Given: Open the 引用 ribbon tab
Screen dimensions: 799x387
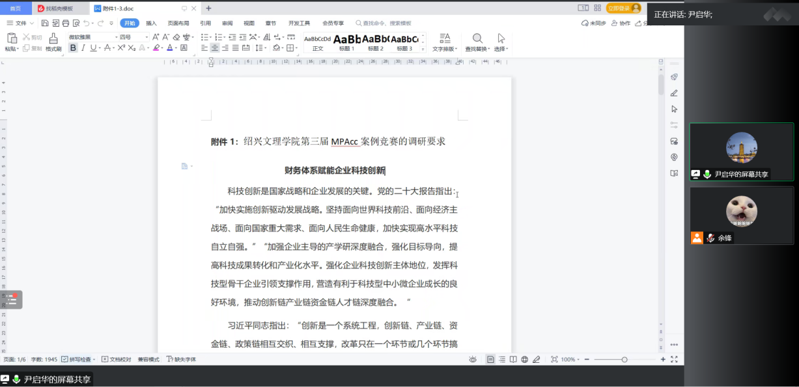Looking at the screenshot, I should click(x=205, y=23).
